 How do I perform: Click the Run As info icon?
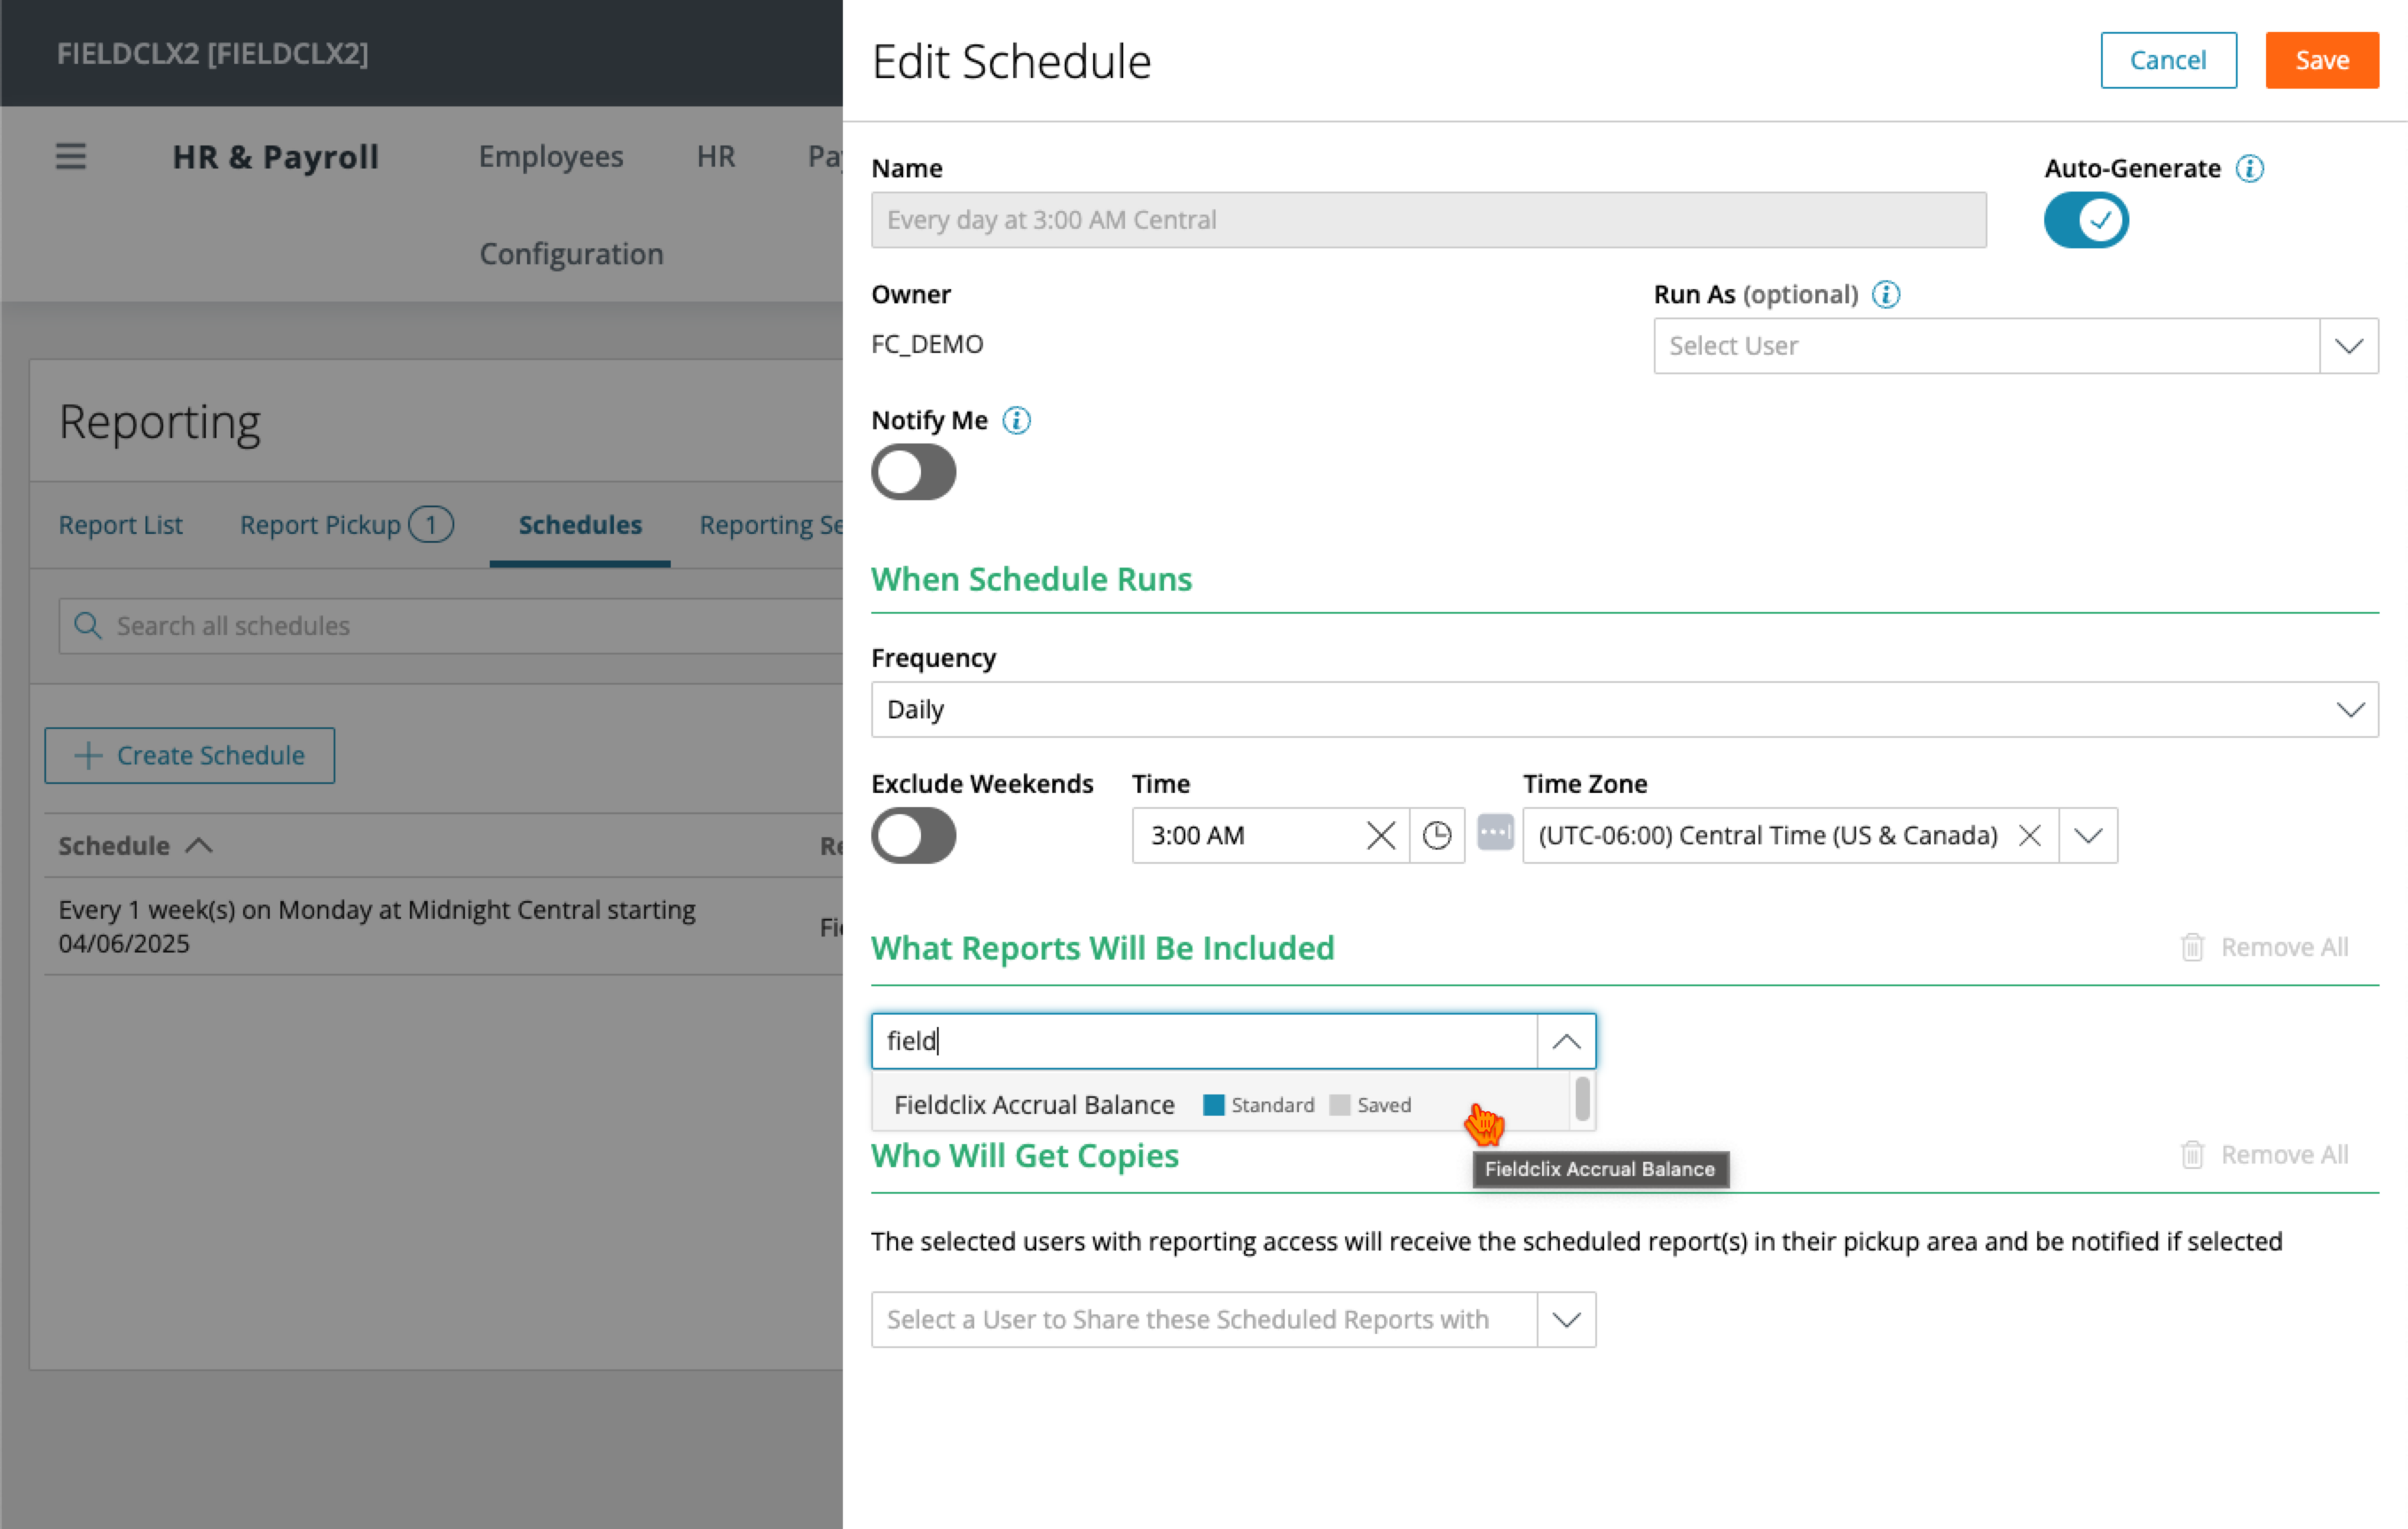[1885, 294]
